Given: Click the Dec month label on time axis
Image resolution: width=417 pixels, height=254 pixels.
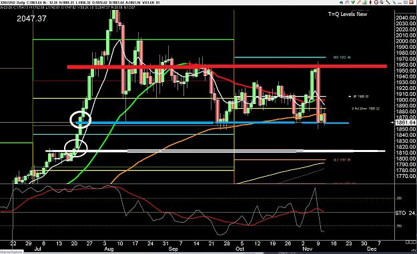Looking at the screenshot, I should [372, 249].
